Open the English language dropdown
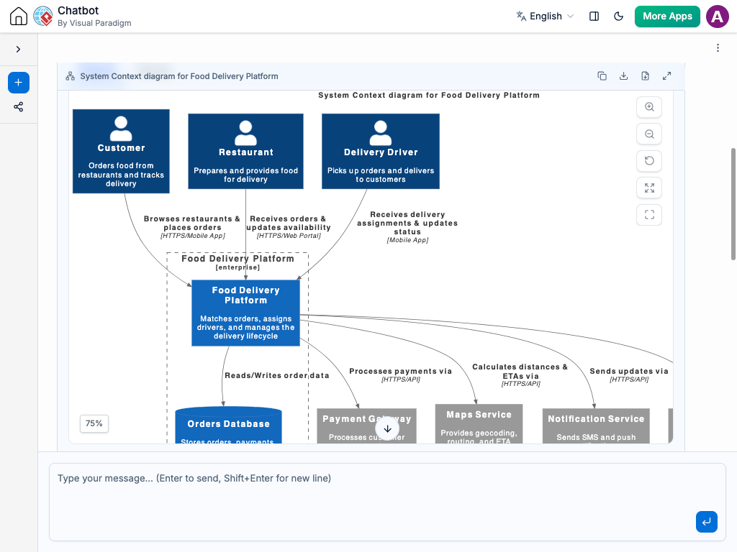This screenshot has width=737, height=552. coord(546,16)
